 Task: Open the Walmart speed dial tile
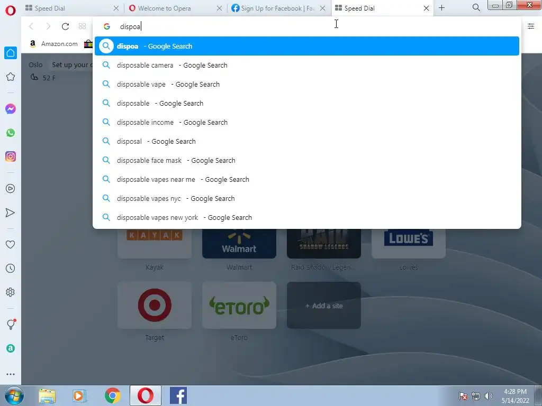(239, 243)
